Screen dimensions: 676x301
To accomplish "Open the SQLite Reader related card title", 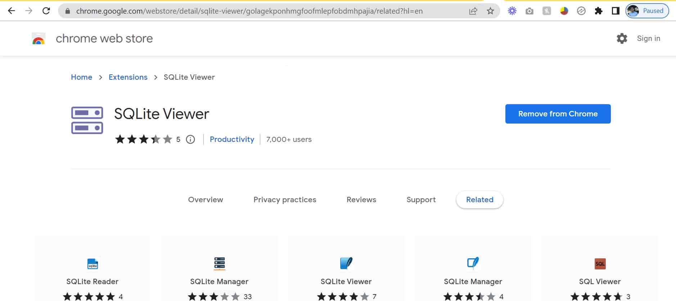I will coord(92,282).
